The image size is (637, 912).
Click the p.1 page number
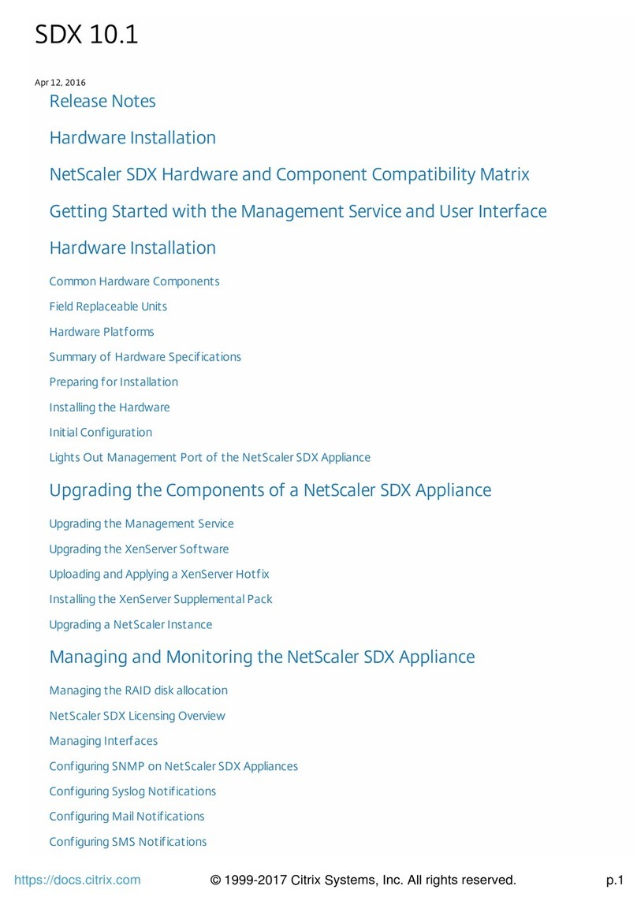pos(615,880)
